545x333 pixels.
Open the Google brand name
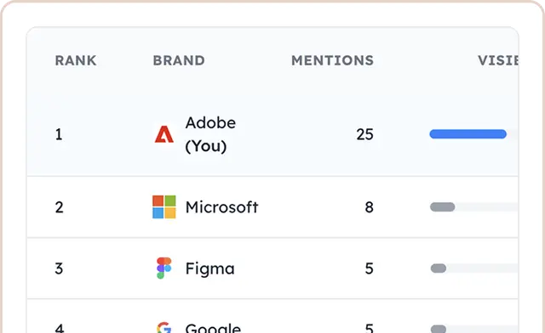[x=213, y=328]
